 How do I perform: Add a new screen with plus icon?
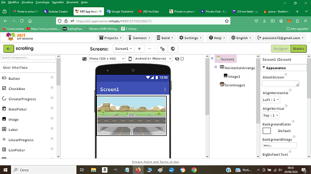(139, 49)
